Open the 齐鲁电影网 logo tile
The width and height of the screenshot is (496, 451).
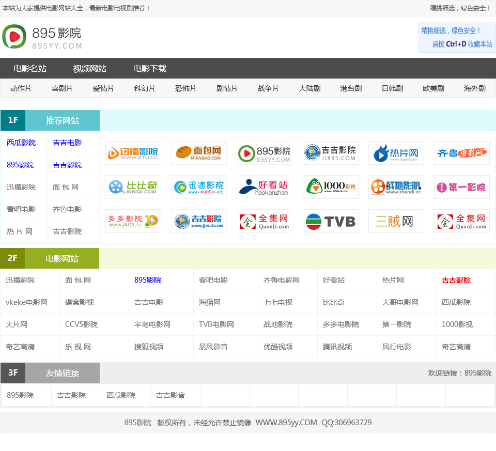click(462, 153)
